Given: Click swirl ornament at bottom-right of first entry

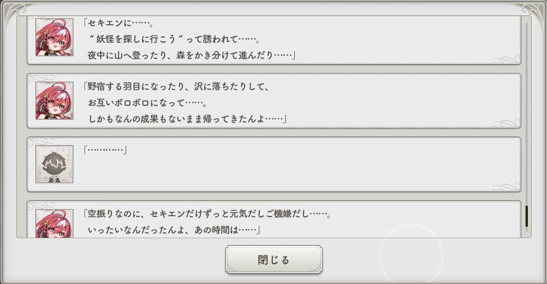Looking at the screenshot, I should coord(506,60).
